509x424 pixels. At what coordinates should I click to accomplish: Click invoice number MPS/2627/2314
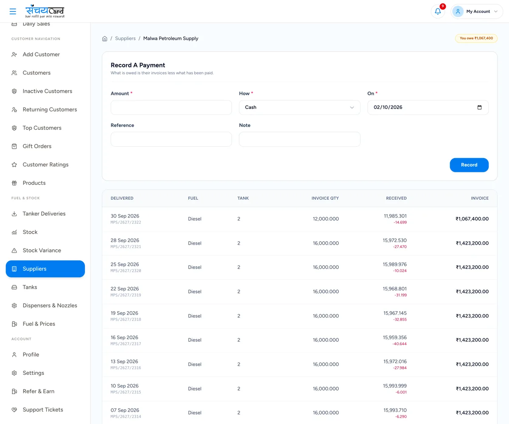tap(126, 417)
